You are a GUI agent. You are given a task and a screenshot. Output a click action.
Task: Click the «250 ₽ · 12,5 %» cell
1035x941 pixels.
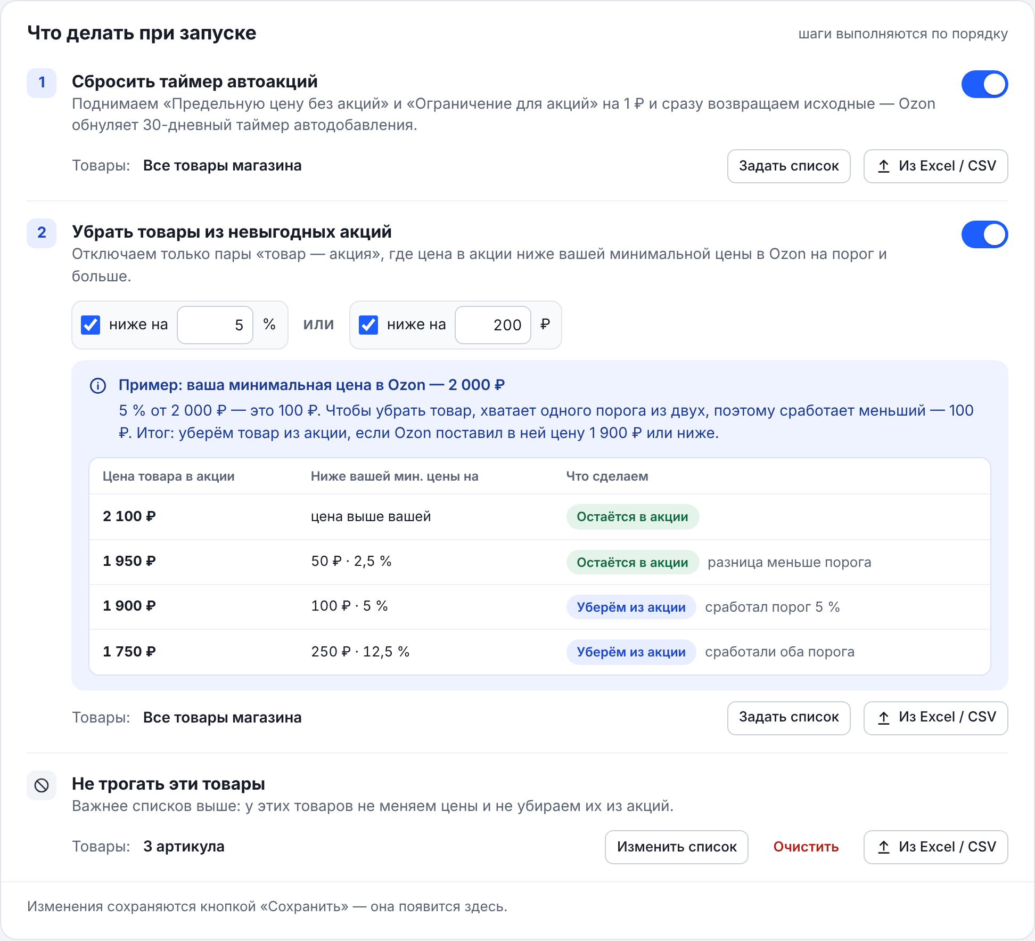[360, 652]
